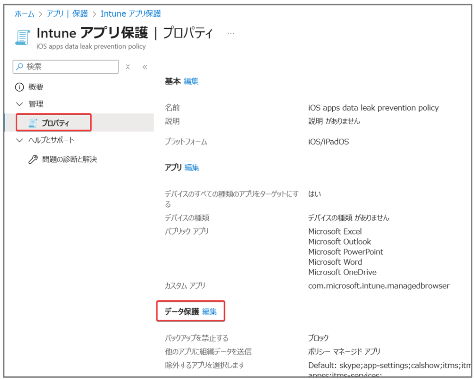Click 編集 link next to アプリ

tap(192, 168)
